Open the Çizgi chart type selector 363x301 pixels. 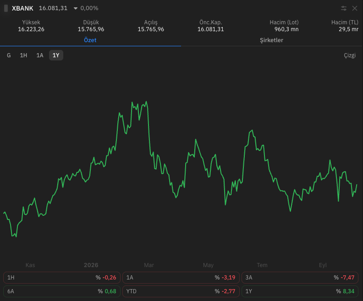350,55
